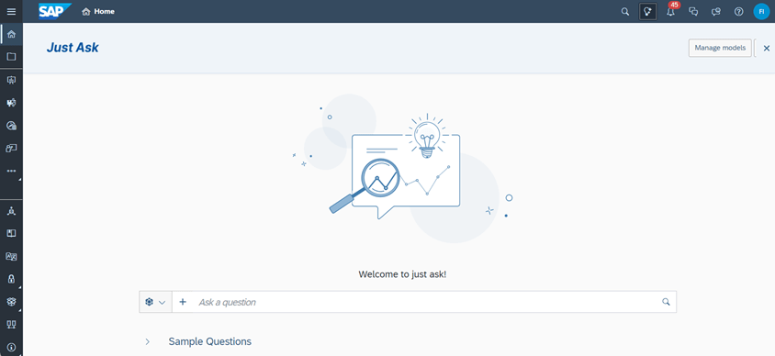Open Analytic Applications from the puzzle-piece sidebar icon
The image size is (775, 356).
point(11,103)
